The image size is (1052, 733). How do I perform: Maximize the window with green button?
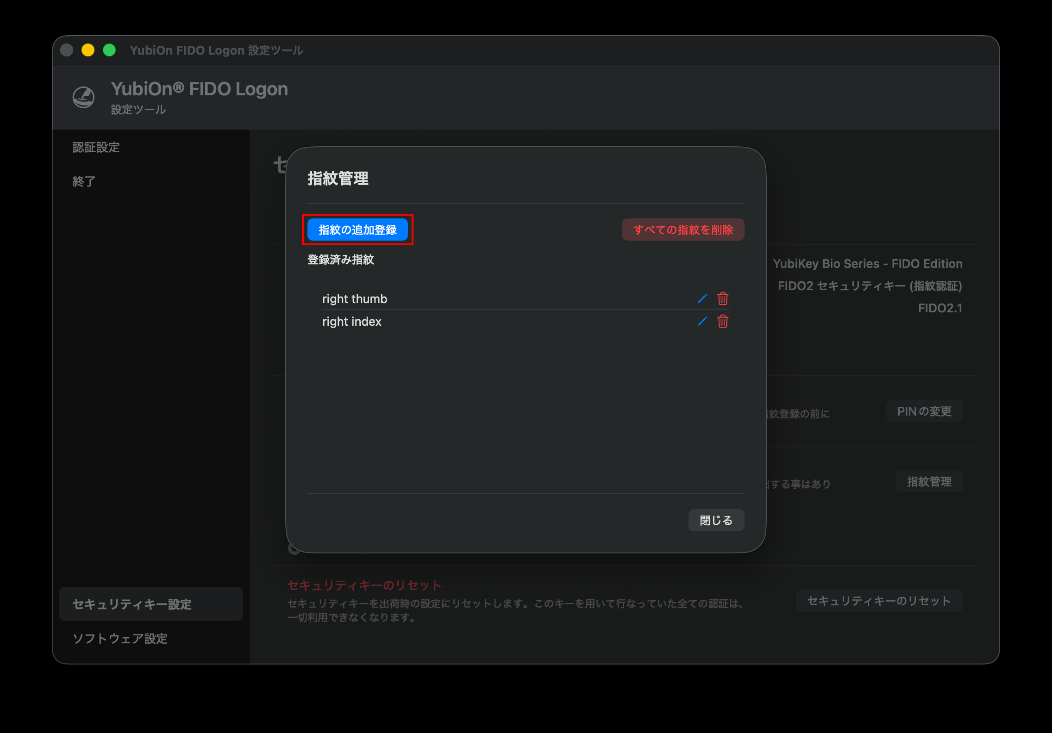pos(109,50)
